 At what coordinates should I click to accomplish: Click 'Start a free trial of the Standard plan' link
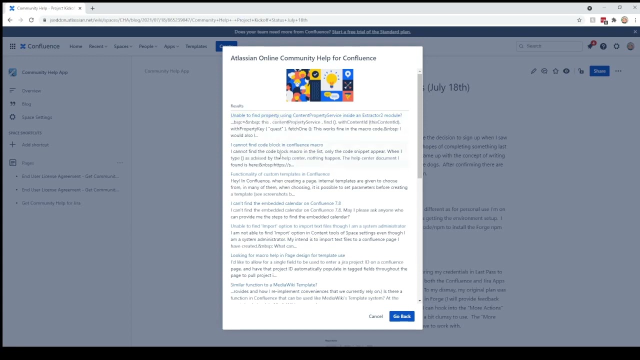tap(371, 31)
